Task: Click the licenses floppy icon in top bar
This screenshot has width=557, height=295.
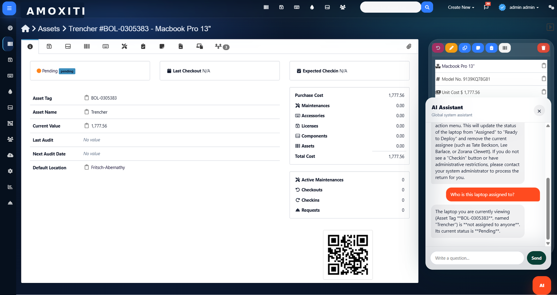Action: (x=281, y=7)
